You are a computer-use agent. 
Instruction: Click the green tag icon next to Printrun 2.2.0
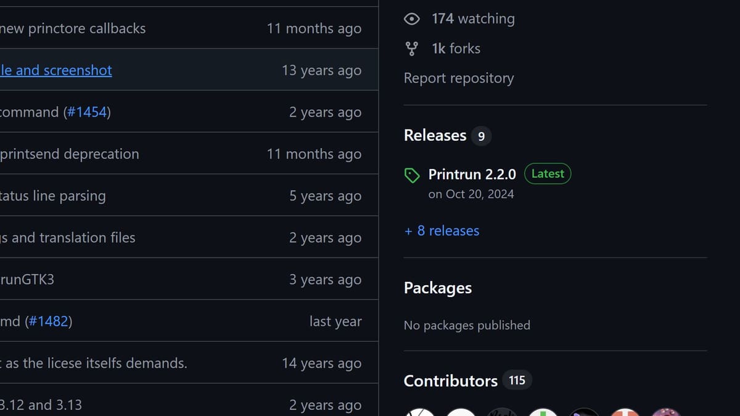(x=412, y=176)
